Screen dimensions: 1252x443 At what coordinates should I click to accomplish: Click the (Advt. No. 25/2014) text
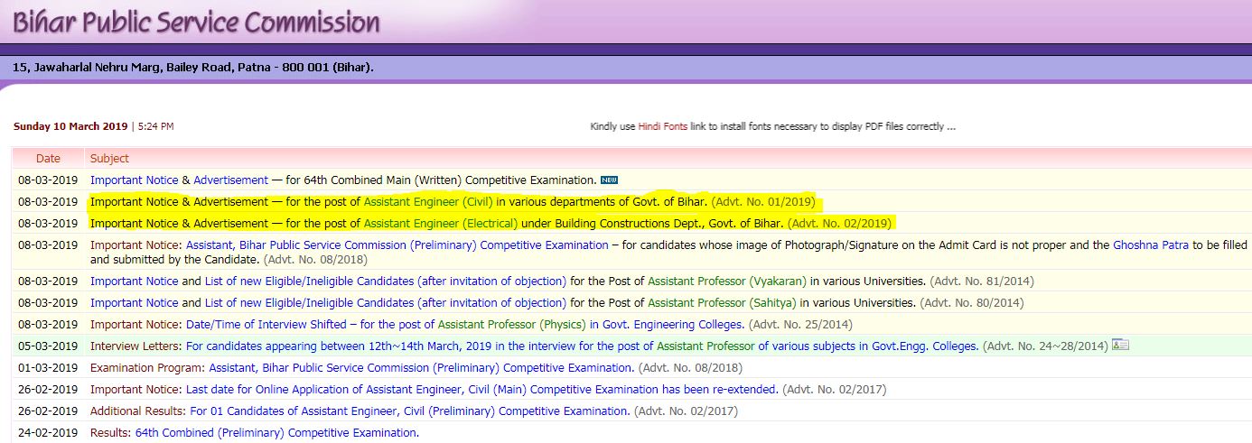point(799,324)
